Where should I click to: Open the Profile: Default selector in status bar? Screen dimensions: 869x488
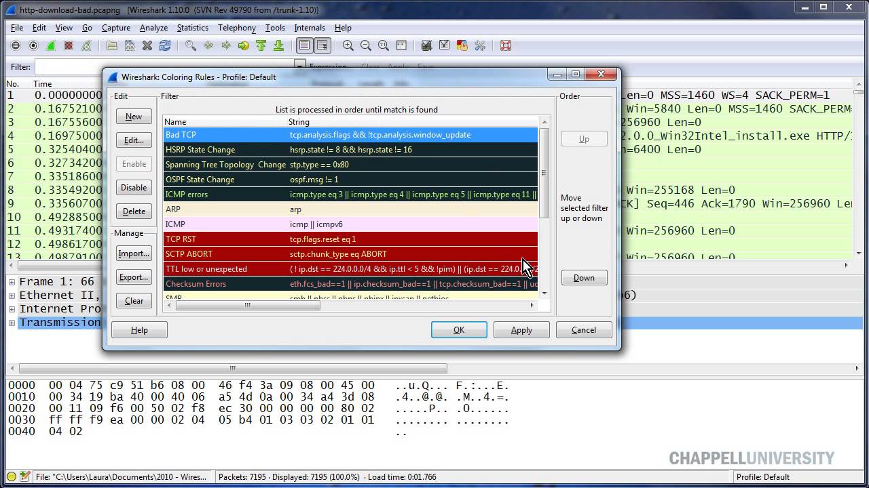pos(763,477)
